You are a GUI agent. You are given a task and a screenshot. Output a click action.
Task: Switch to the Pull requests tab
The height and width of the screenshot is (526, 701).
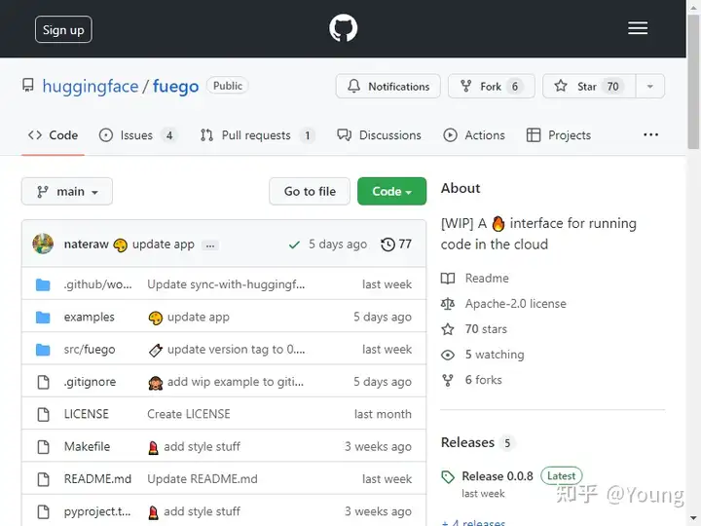257,135
